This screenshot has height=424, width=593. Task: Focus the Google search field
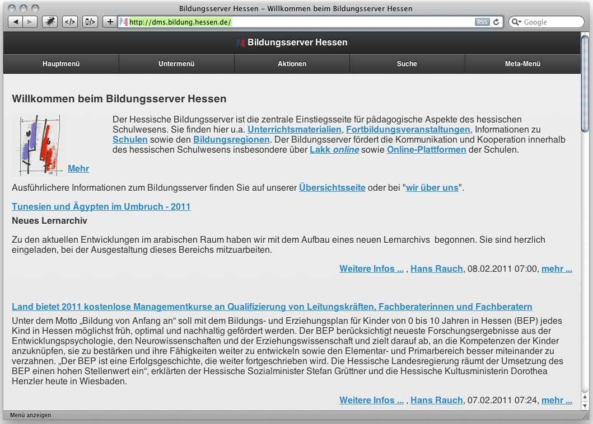coord(552,22)
